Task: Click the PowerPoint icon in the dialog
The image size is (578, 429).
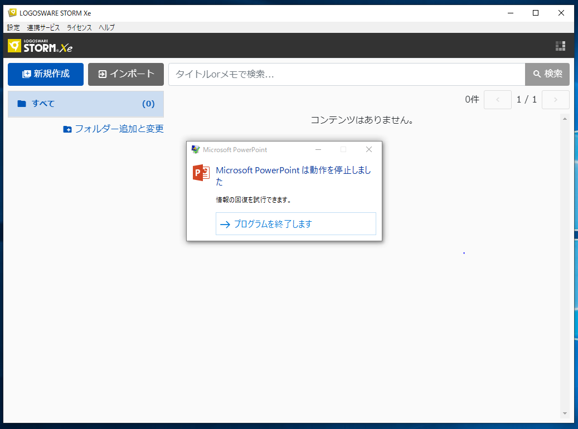Action: coord(201,173)
